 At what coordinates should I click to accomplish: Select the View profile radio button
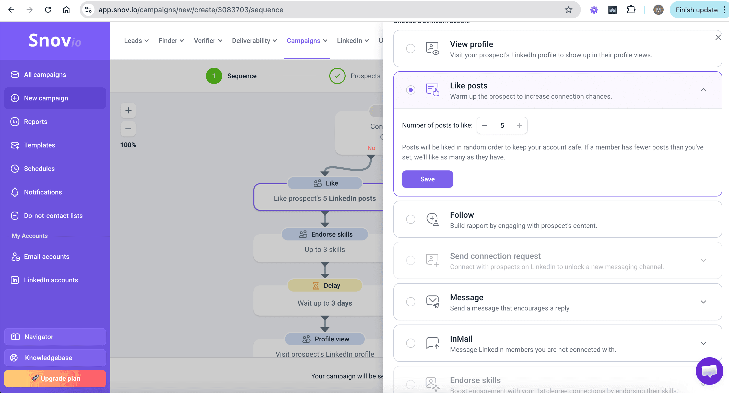[x=411, y=48]
